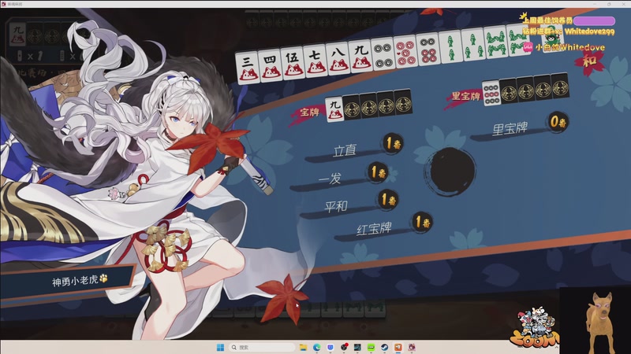Open the green taskbar app icon
Screen dimensions: 631x354
click(371, 347)
